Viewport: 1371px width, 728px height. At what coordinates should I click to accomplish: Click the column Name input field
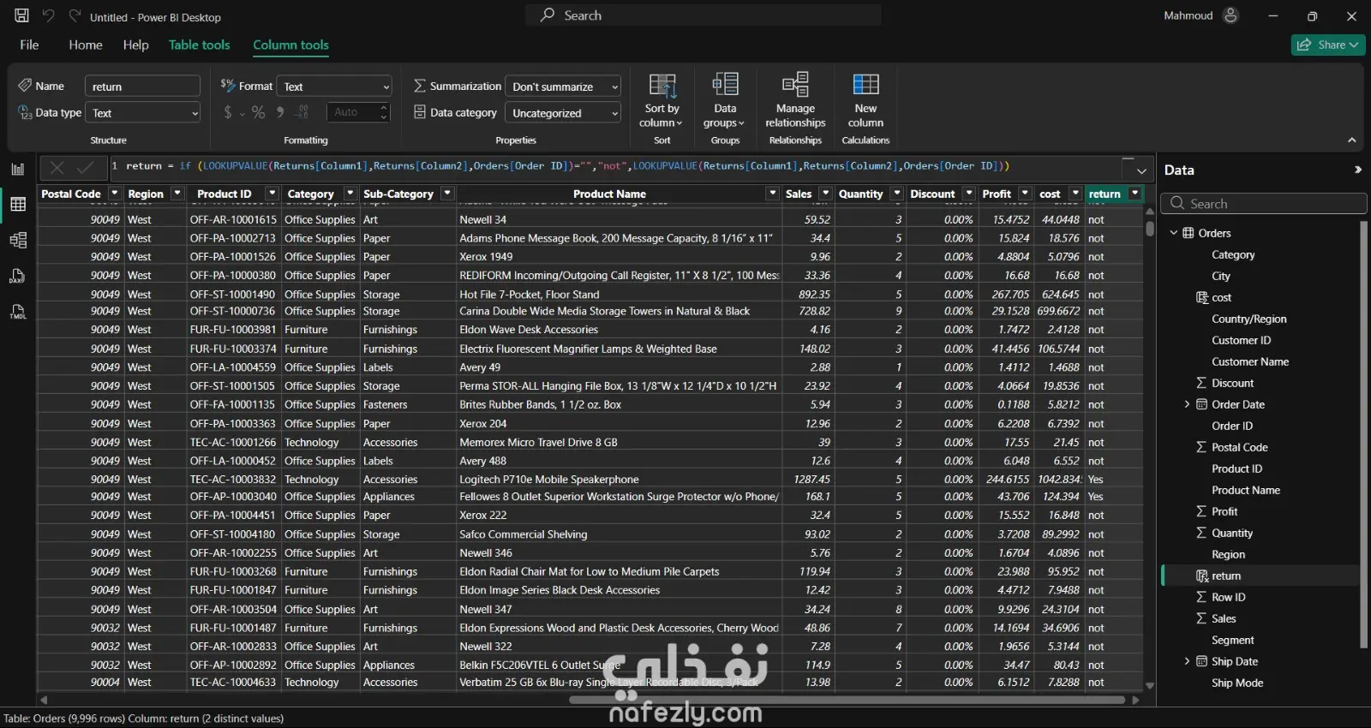point(142,87)
